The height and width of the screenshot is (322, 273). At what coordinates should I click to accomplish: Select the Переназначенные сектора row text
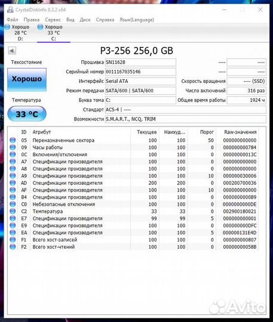63,141
